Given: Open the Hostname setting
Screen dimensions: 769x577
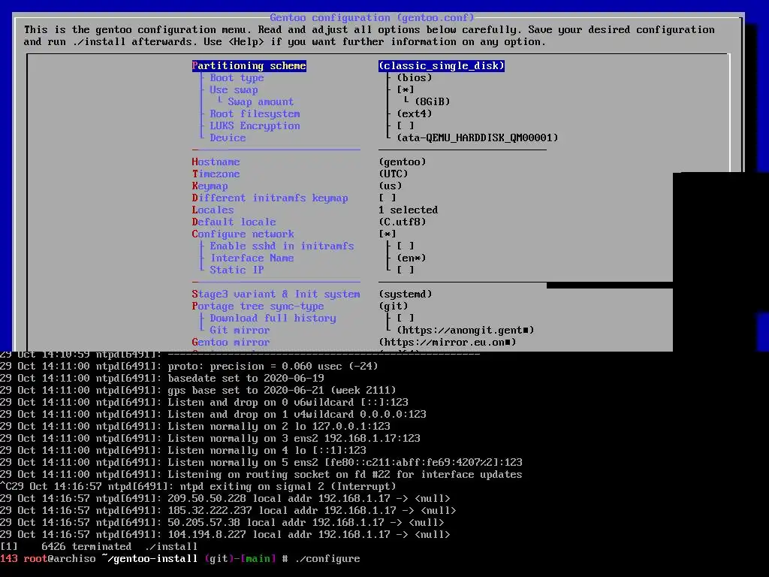Looking at the screenshot, I should (x=216, y=162).
